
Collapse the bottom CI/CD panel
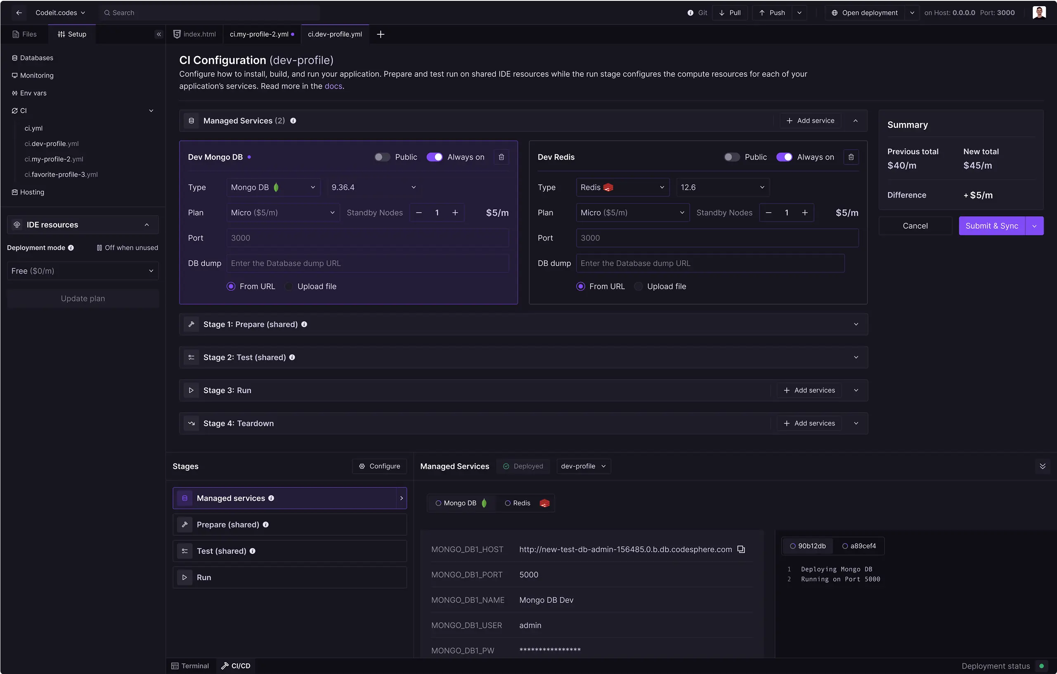tap(1043, 466)
